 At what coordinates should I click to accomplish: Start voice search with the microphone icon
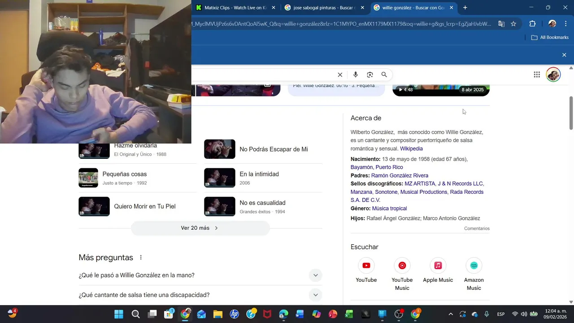tap(355, 75)
